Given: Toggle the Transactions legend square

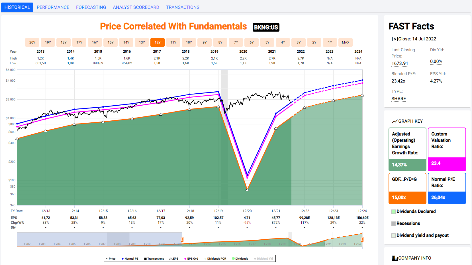Looking at the screenshot, I should 145,259.
